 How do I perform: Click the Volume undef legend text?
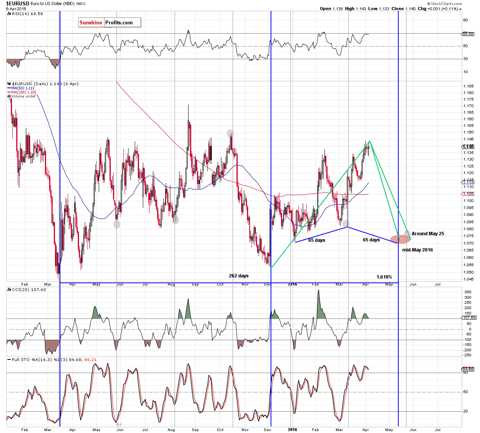(24, 96)
